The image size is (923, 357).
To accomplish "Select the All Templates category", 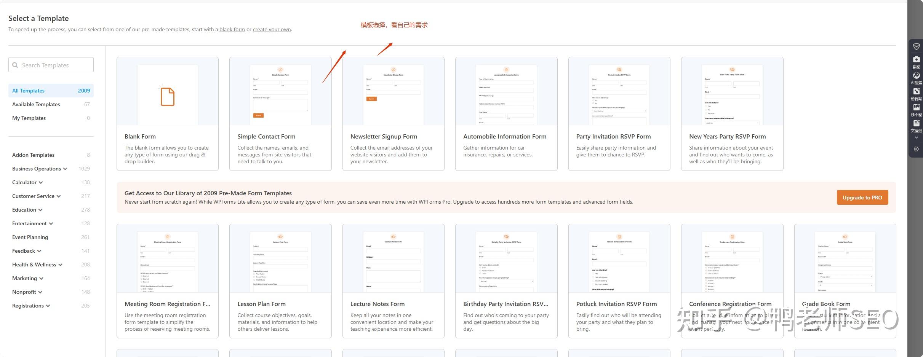I will [x=51, y=91].
